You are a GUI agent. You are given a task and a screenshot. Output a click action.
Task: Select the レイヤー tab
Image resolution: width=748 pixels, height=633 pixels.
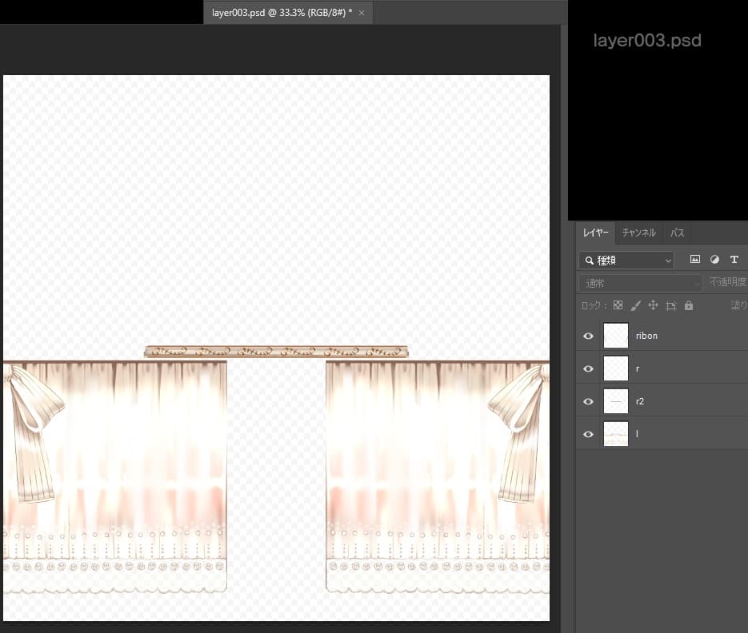(x=595, y=233)
